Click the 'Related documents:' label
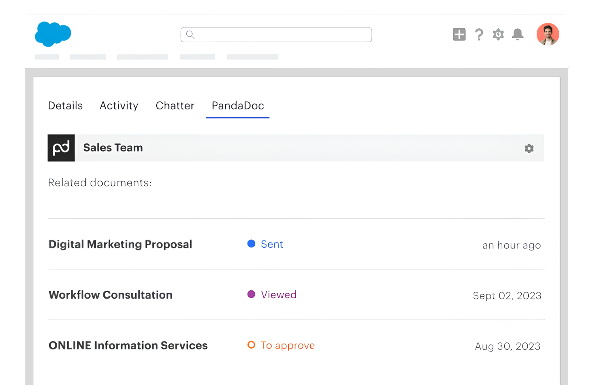Screen dimensions: 591x385 pos(100,183)
